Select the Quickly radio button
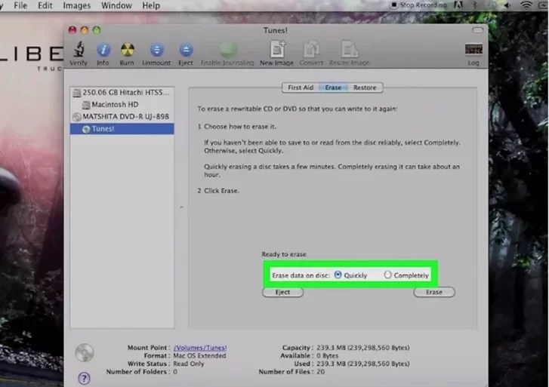This screenshot has height=387, width=549. point(338,275)
